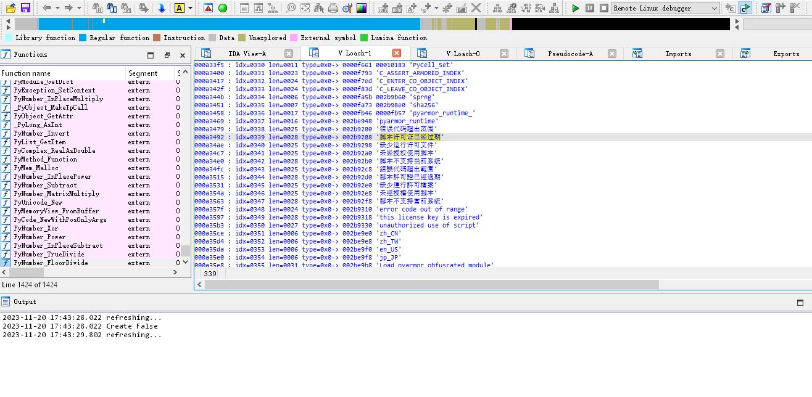Close the Functions panel
The width and height of the screenshot is (812, 397).
183,55
